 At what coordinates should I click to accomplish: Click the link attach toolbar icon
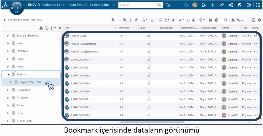(x=136, y=20)
